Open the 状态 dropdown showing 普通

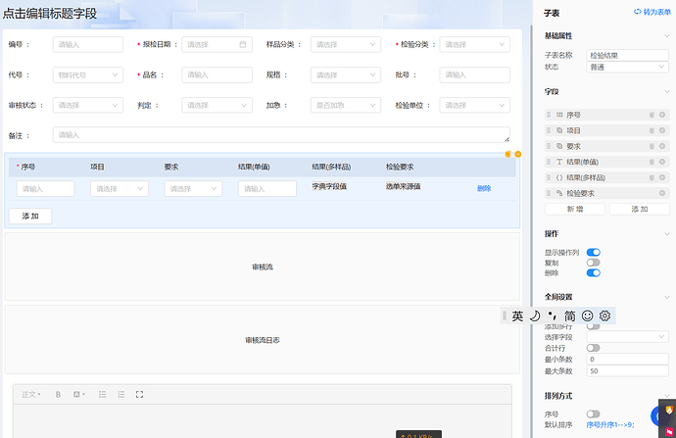point(627,67)
